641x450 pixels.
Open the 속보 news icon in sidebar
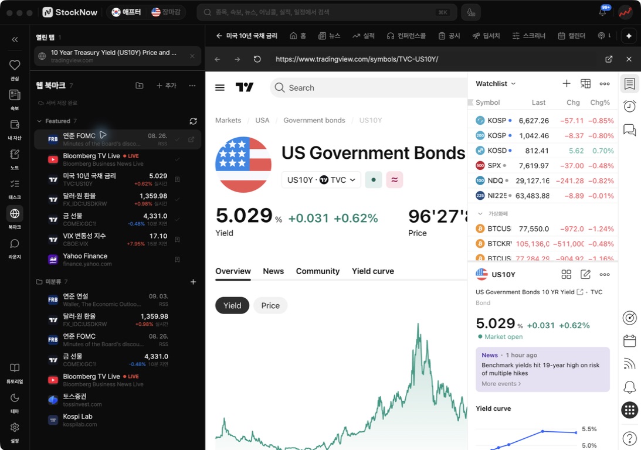tap(15, 95)
